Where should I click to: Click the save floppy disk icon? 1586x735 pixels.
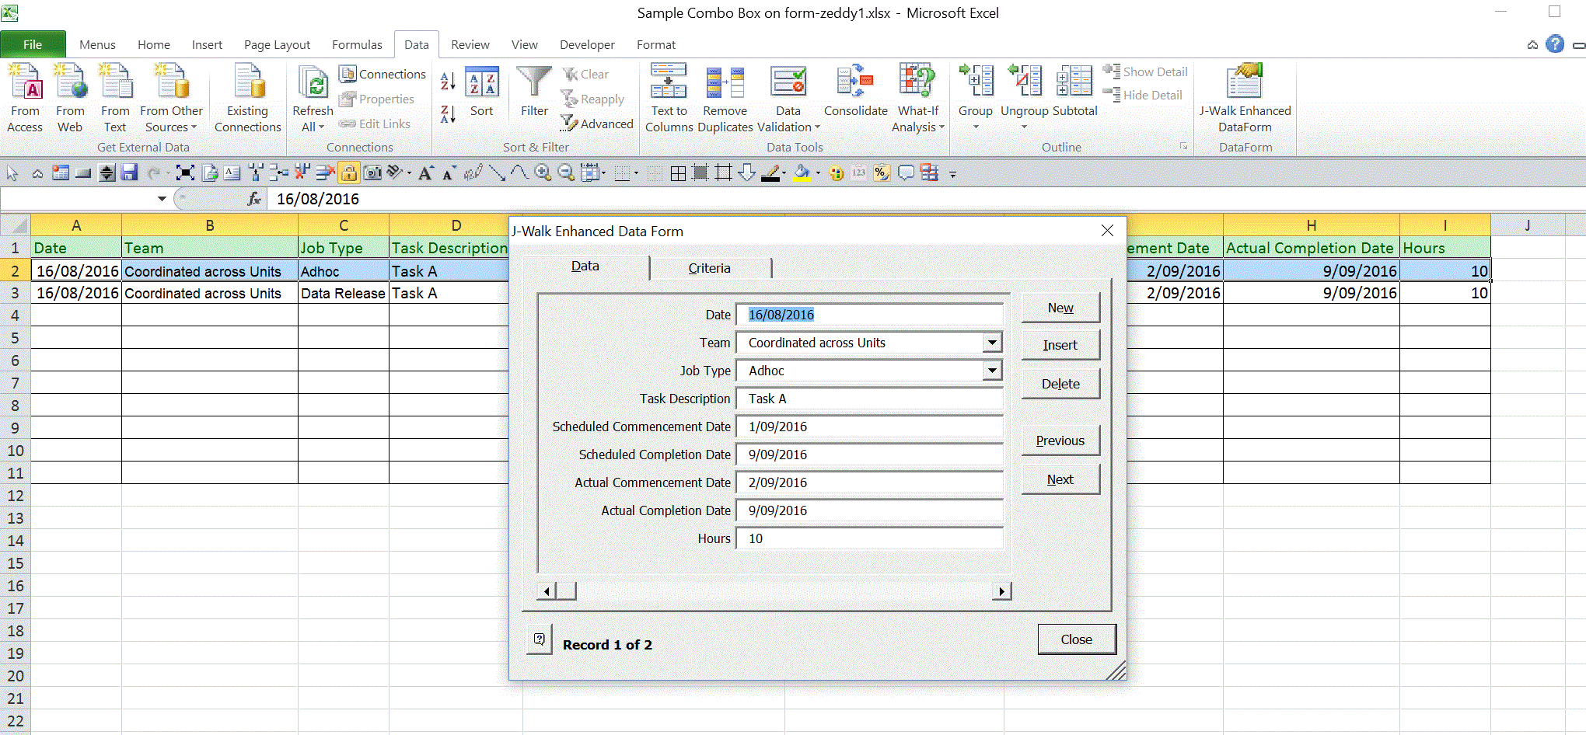tap(130, 173)
